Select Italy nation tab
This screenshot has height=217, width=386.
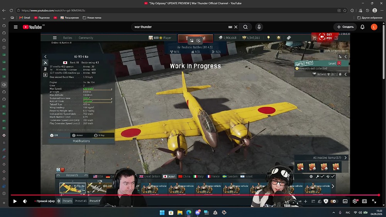(198, 176)
